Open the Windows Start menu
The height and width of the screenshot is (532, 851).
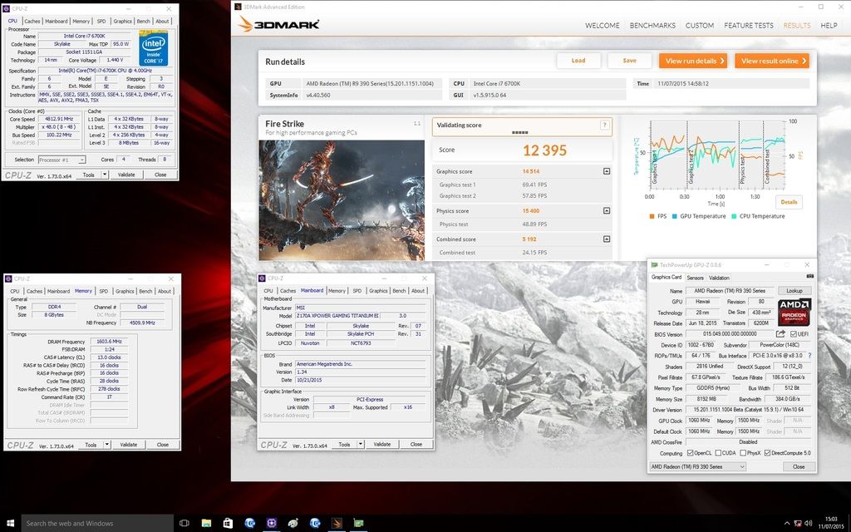tap(10, 524)
